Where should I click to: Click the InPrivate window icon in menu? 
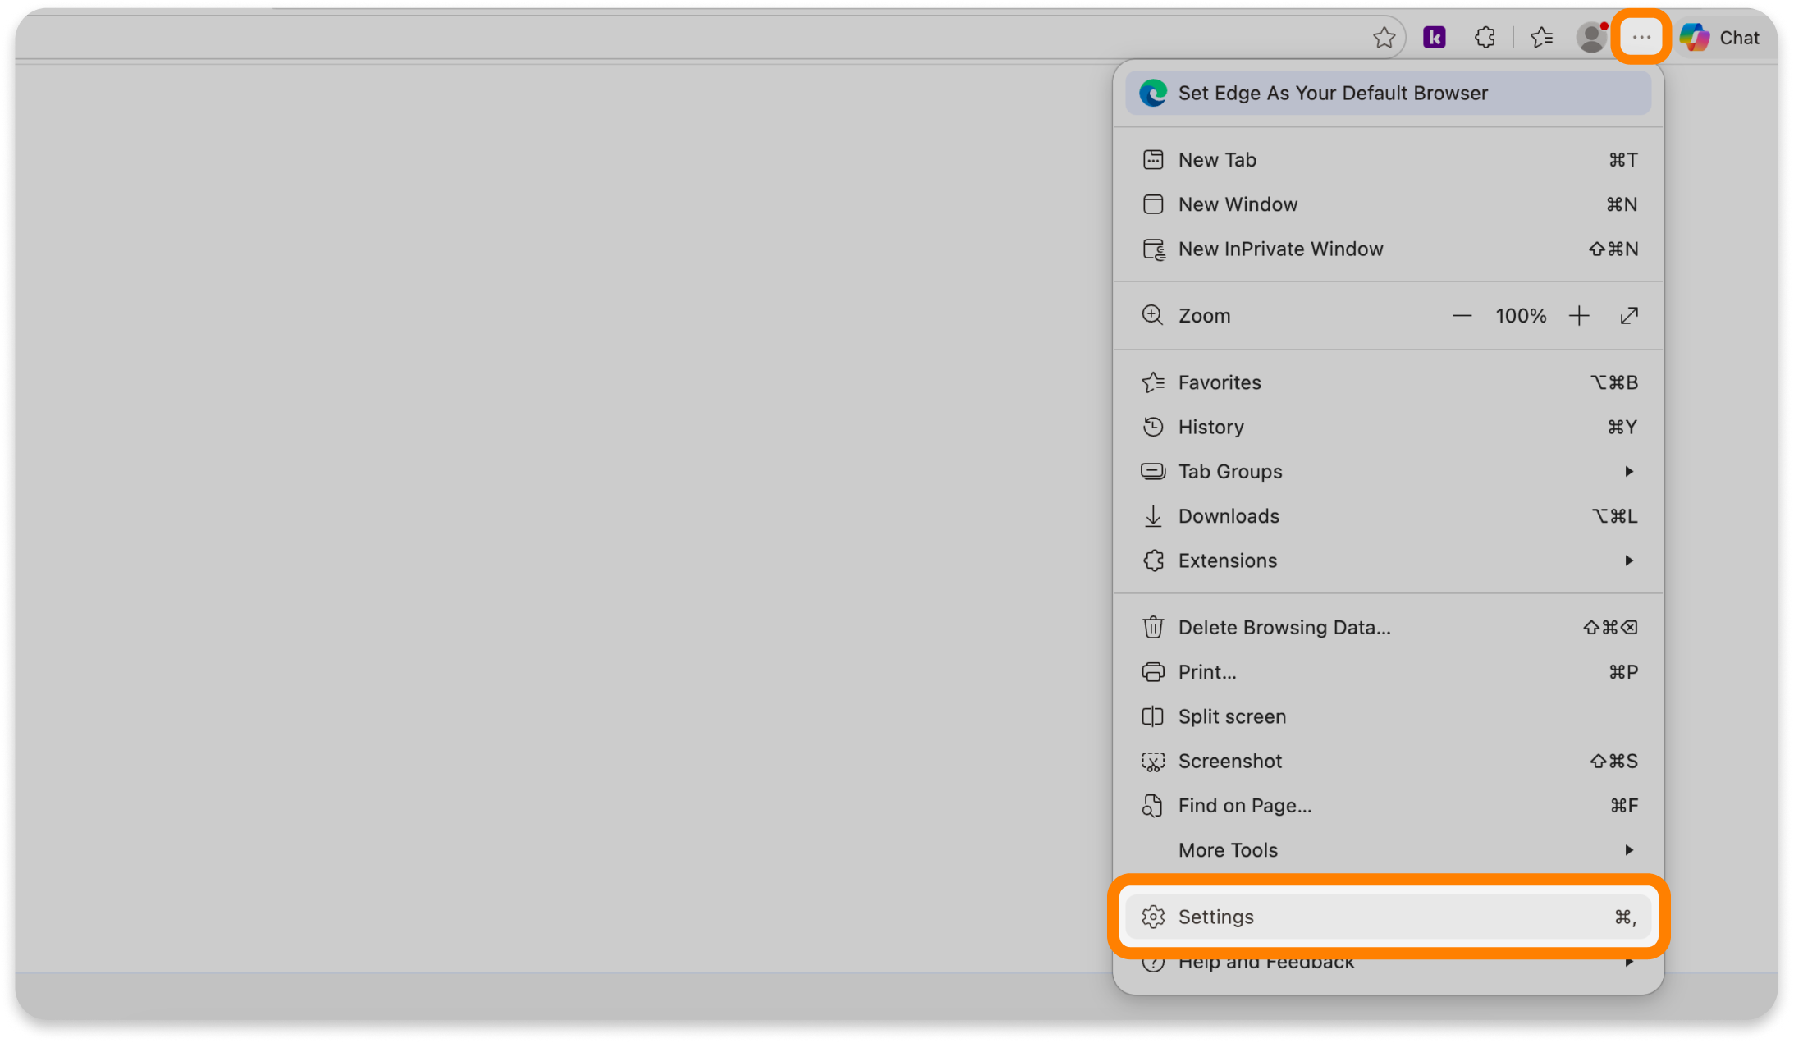[x=1154, y=249]
